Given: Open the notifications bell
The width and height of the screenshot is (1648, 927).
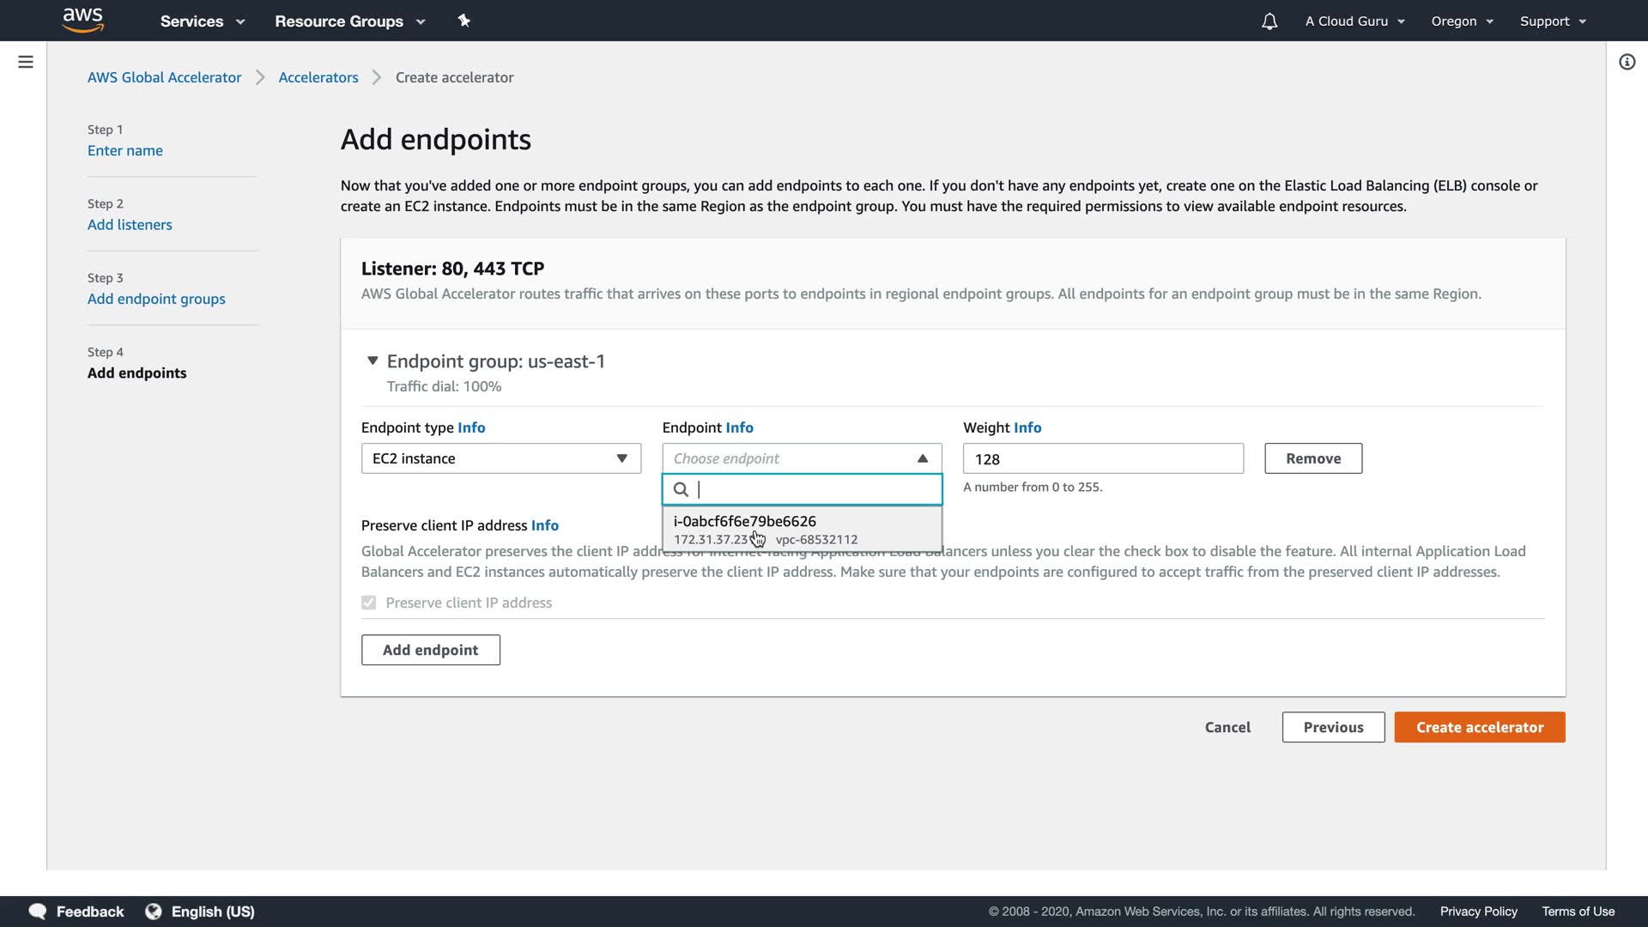Looking at the screenshot, I should coord(1269,21).
